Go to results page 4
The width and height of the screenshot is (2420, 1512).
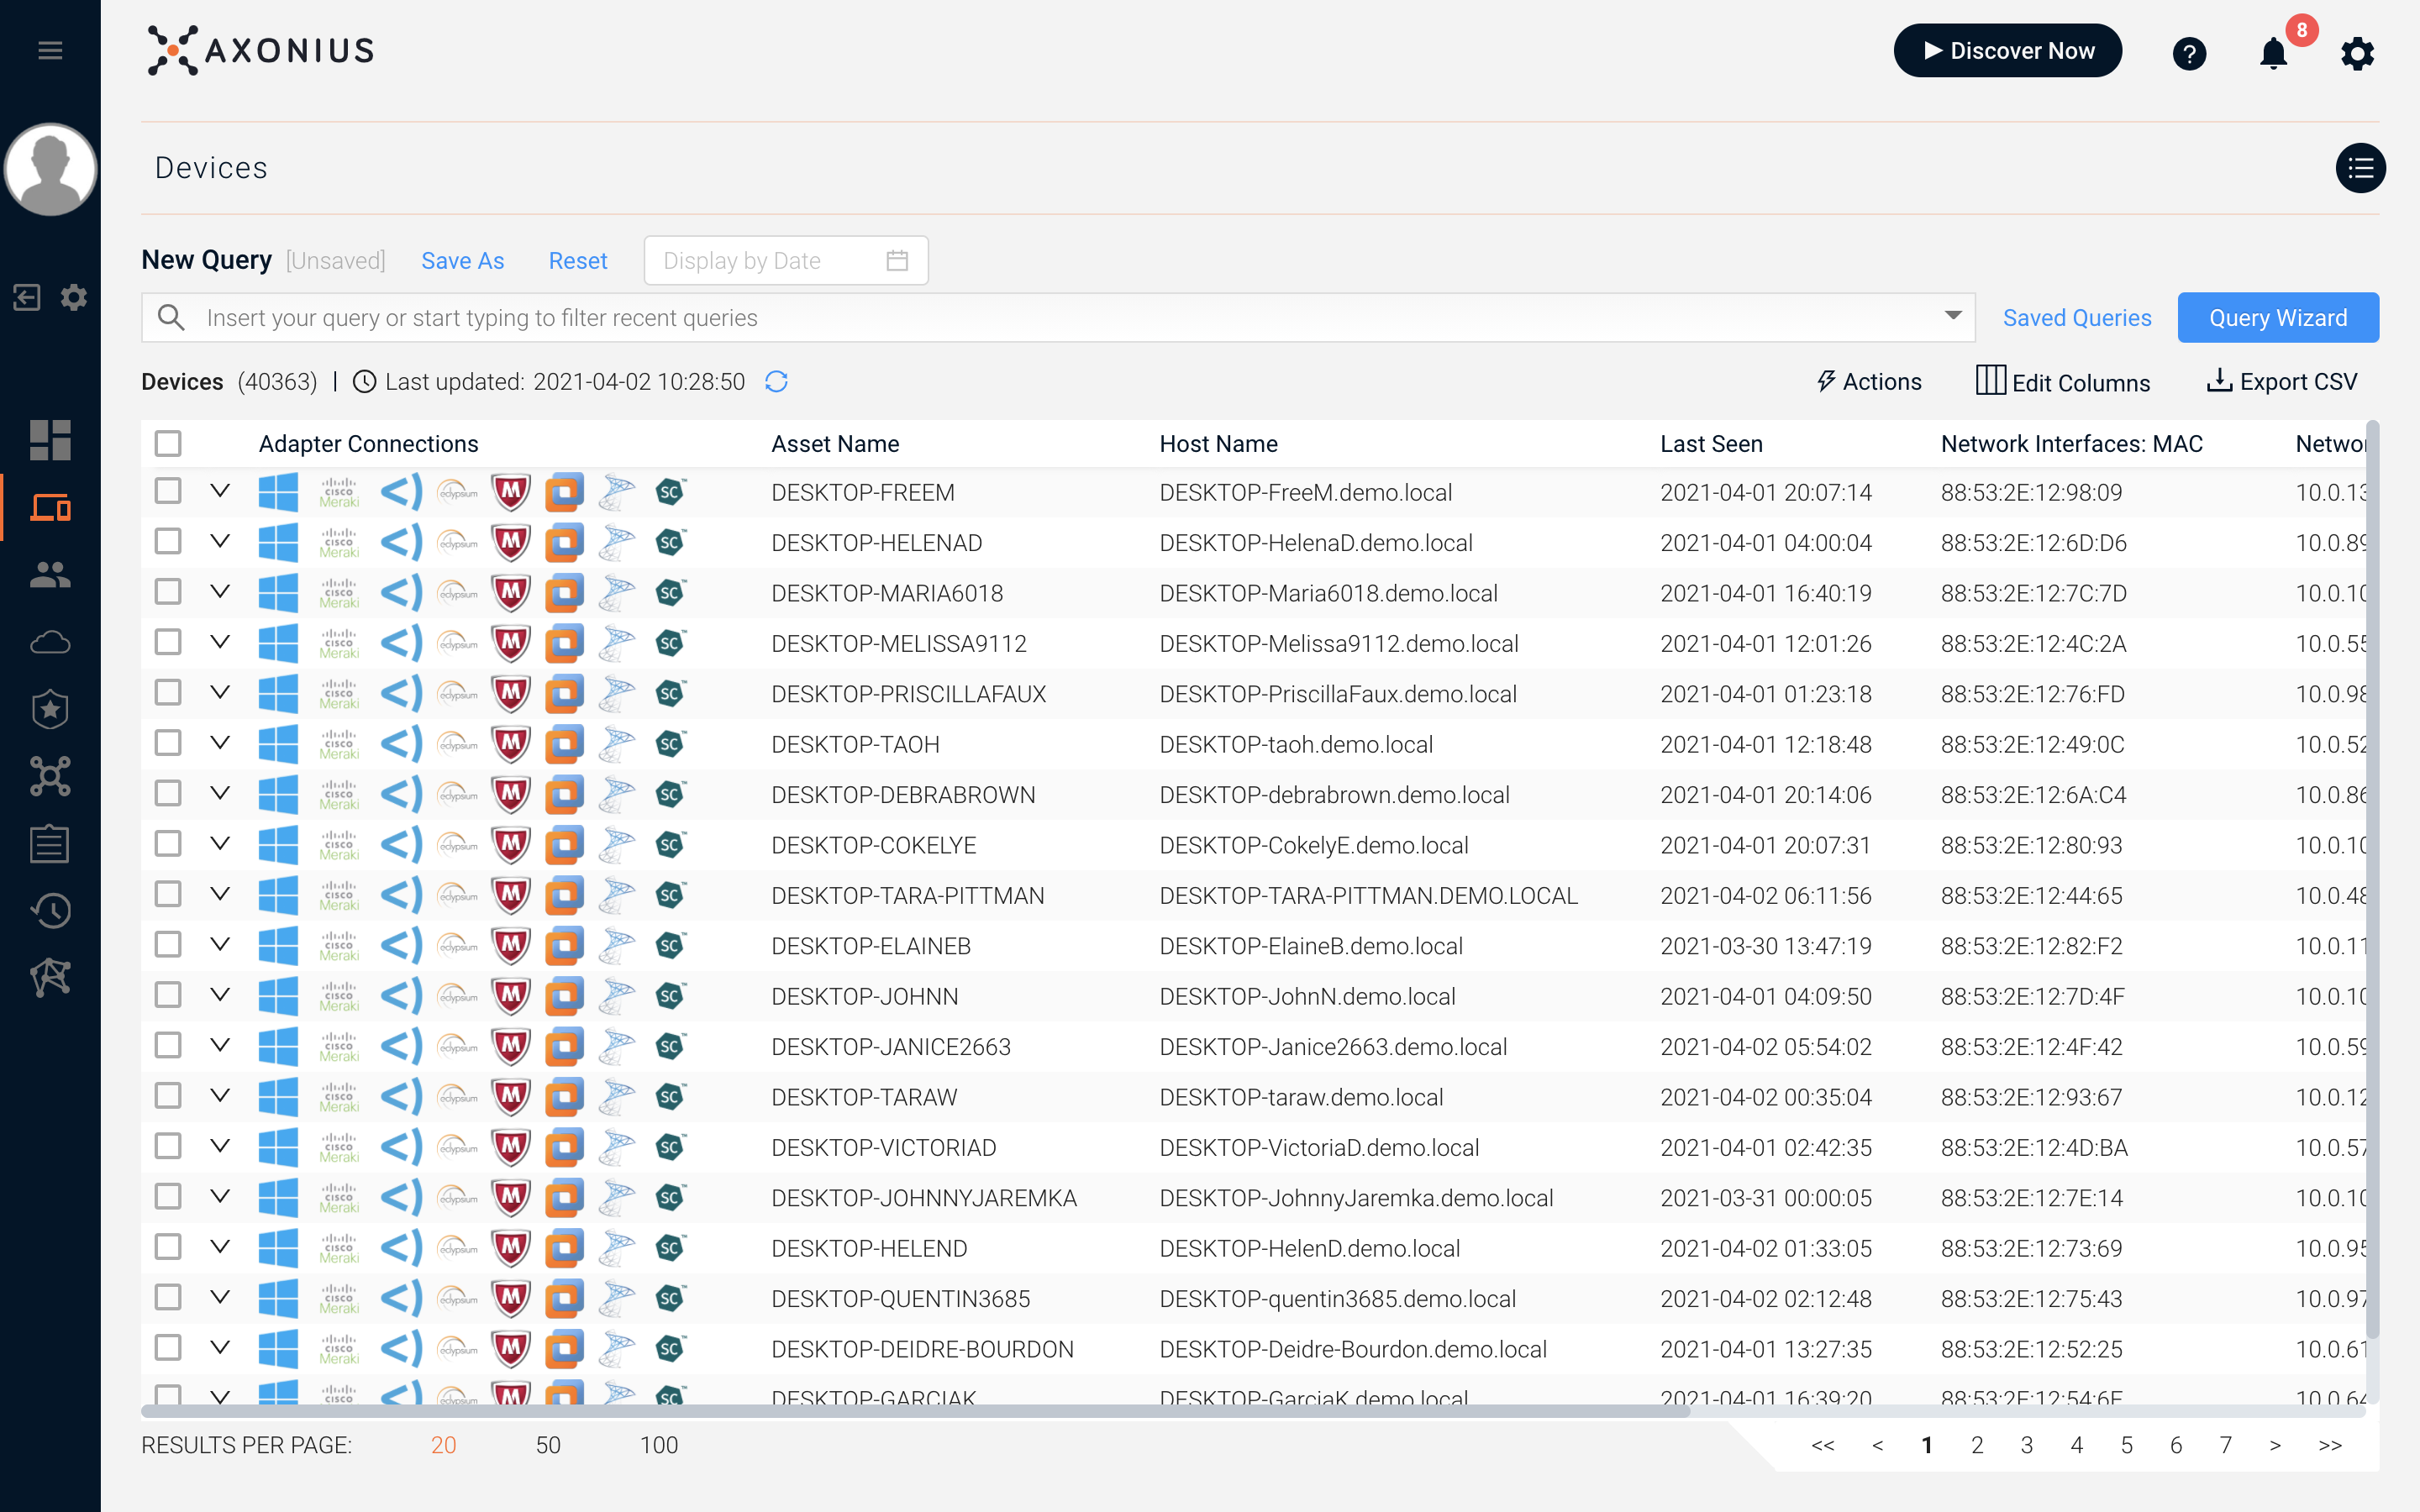point(2076,1444)
